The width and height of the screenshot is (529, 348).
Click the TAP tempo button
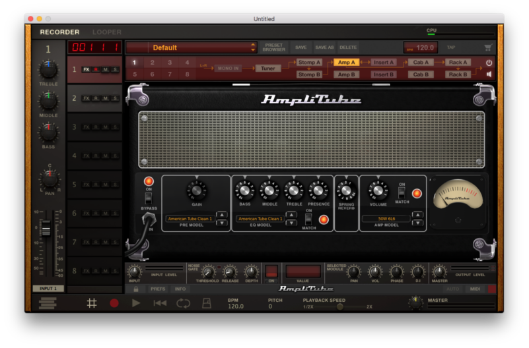click(x=451, y=47)
